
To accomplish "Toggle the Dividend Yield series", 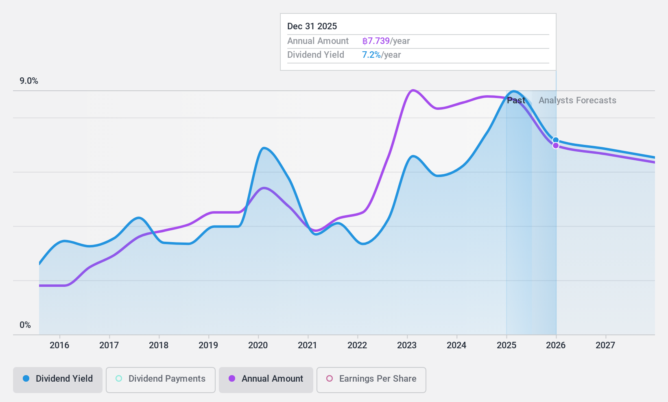I will (x=58, y=380).
